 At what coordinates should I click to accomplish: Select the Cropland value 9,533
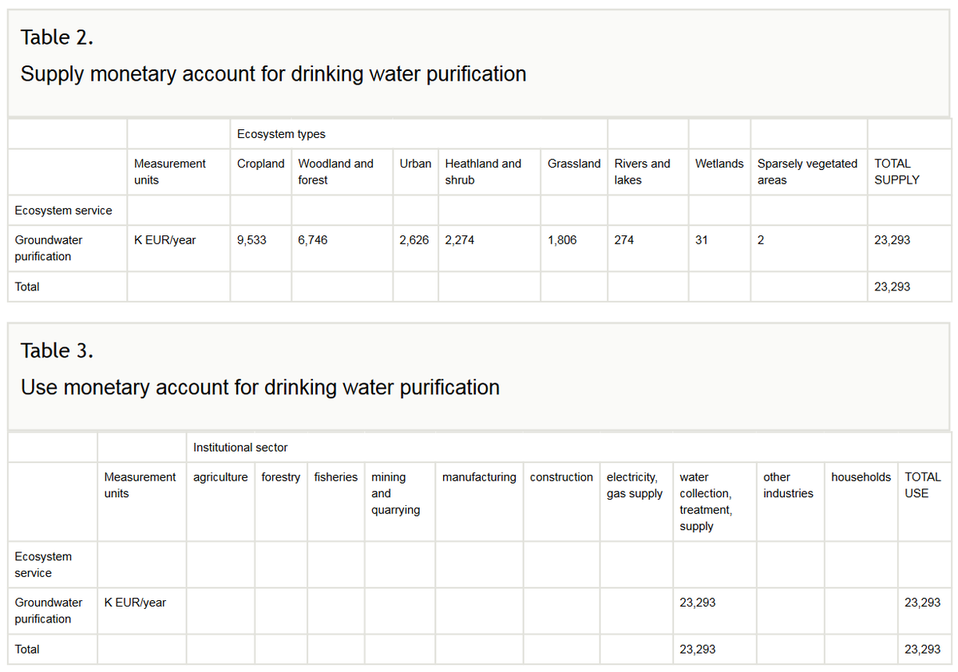252,239
